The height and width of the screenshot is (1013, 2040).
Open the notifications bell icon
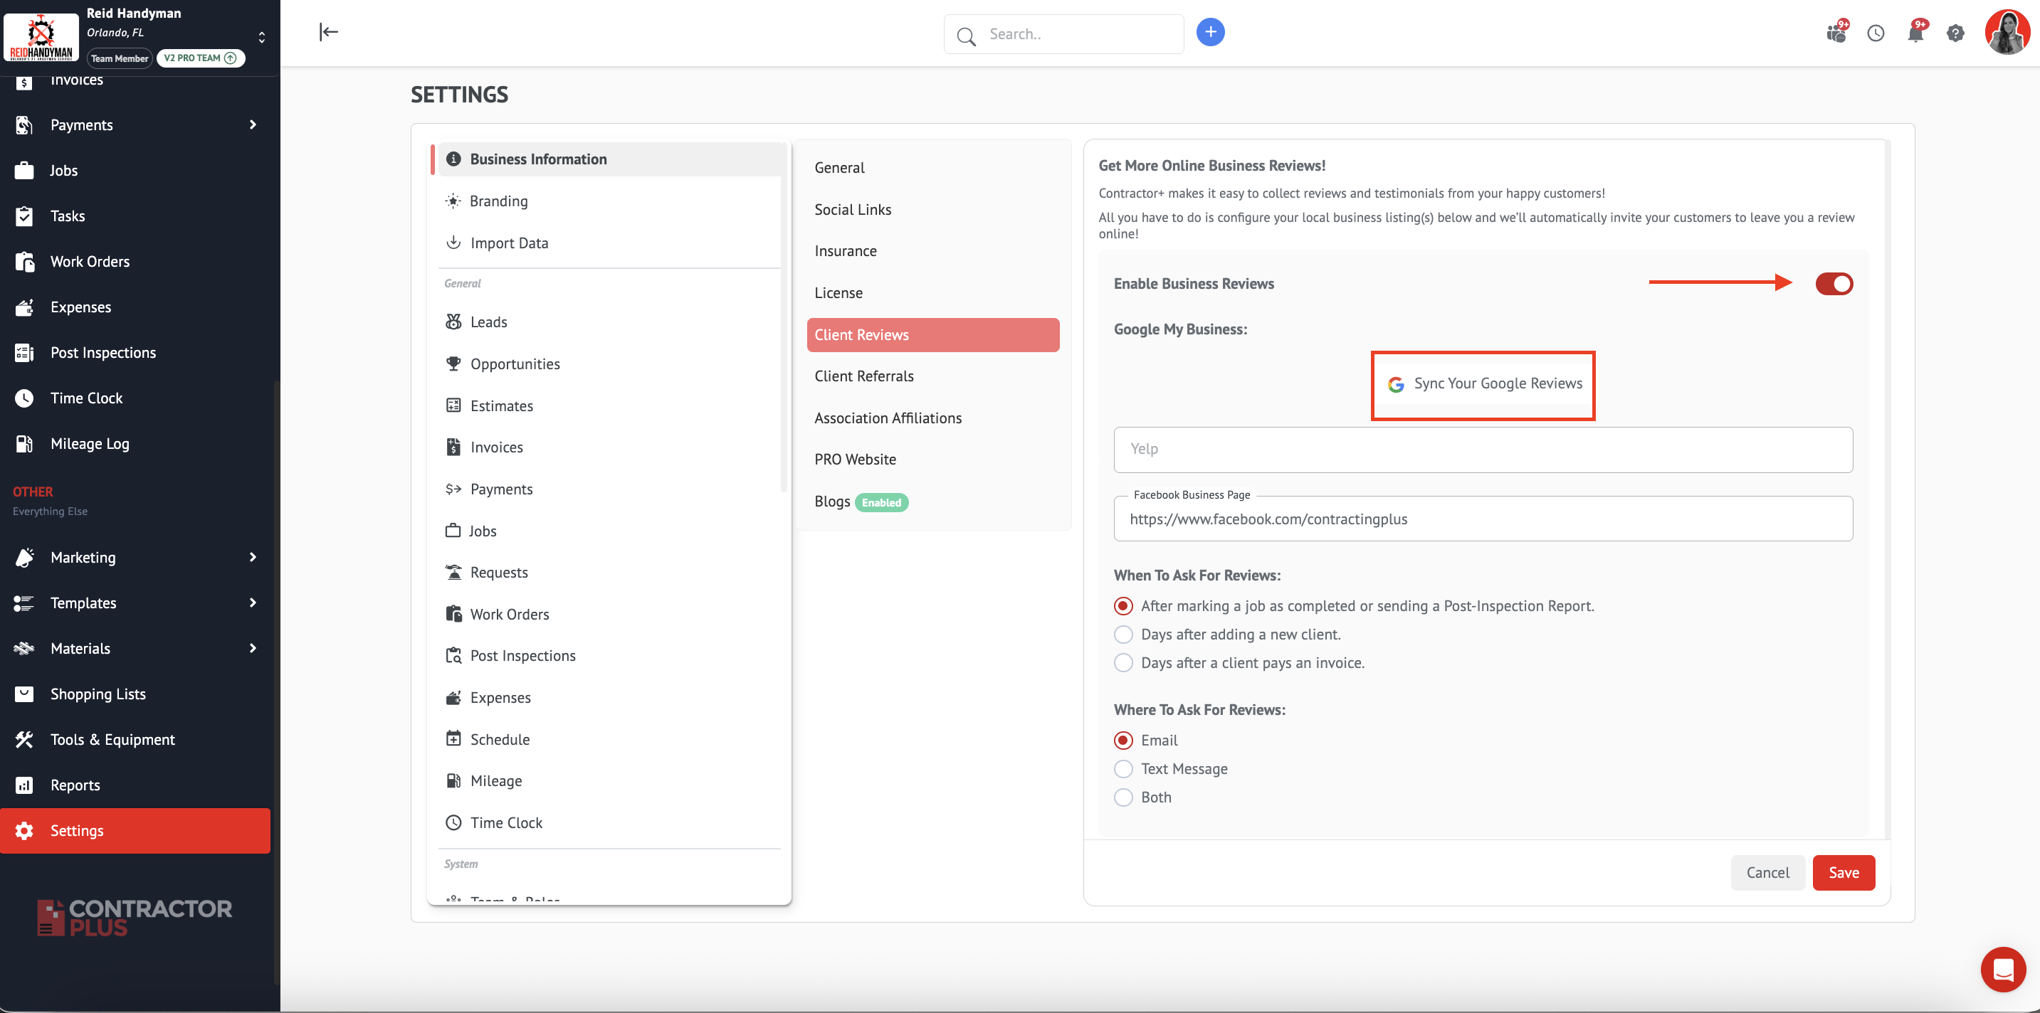[1915, 33]
